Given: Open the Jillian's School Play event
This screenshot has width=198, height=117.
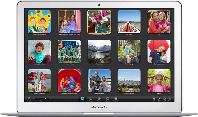Looking at the screenshot, I should (39, 22).
